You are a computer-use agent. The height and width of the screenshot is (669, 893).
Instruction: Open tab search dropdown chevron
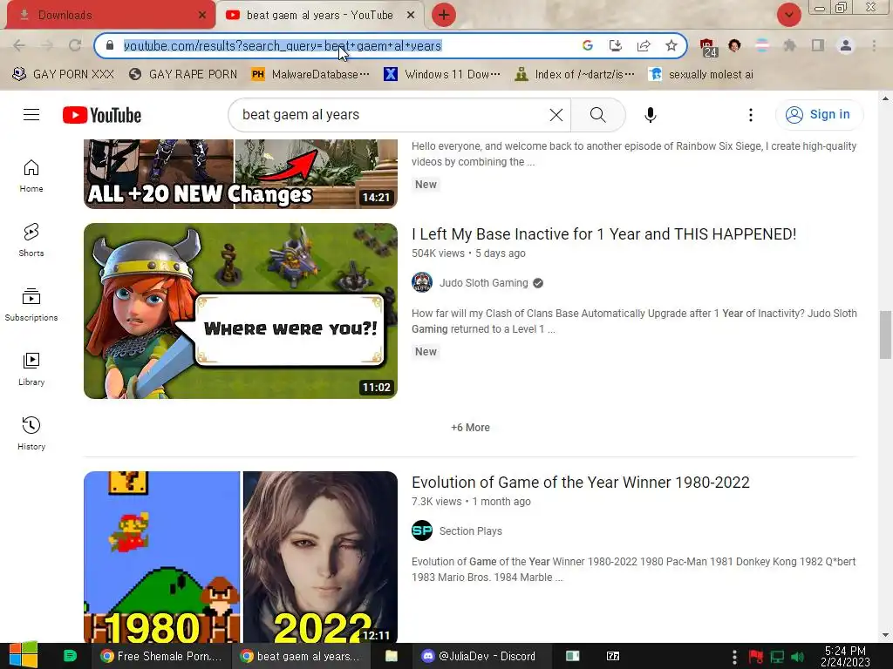(x=788, y=15)
